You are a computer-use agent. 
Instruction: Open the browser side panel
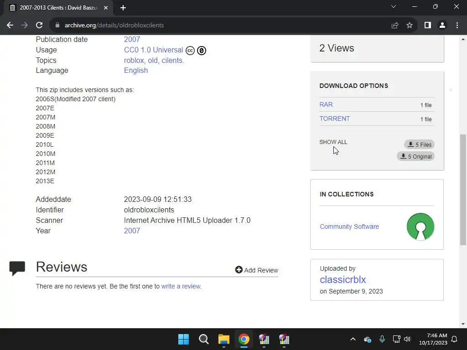point(428,26)
